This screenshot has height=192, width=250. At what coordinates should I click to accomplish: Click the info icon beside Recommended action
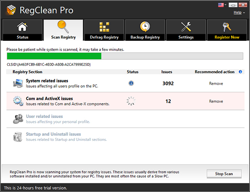click(x=240, y=72)
